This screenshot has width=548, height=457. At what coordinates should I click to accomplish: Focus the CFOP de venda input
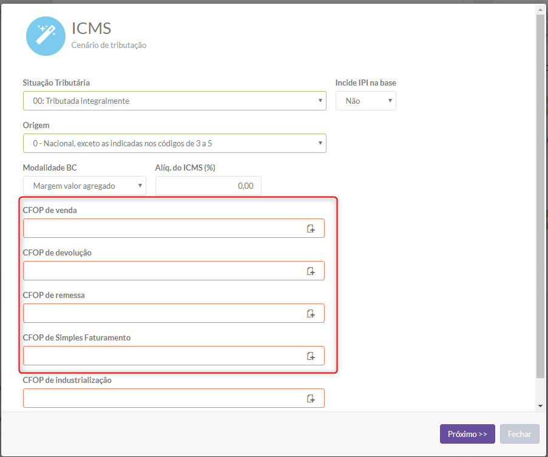pyautogui.click(x=174, y=228)
